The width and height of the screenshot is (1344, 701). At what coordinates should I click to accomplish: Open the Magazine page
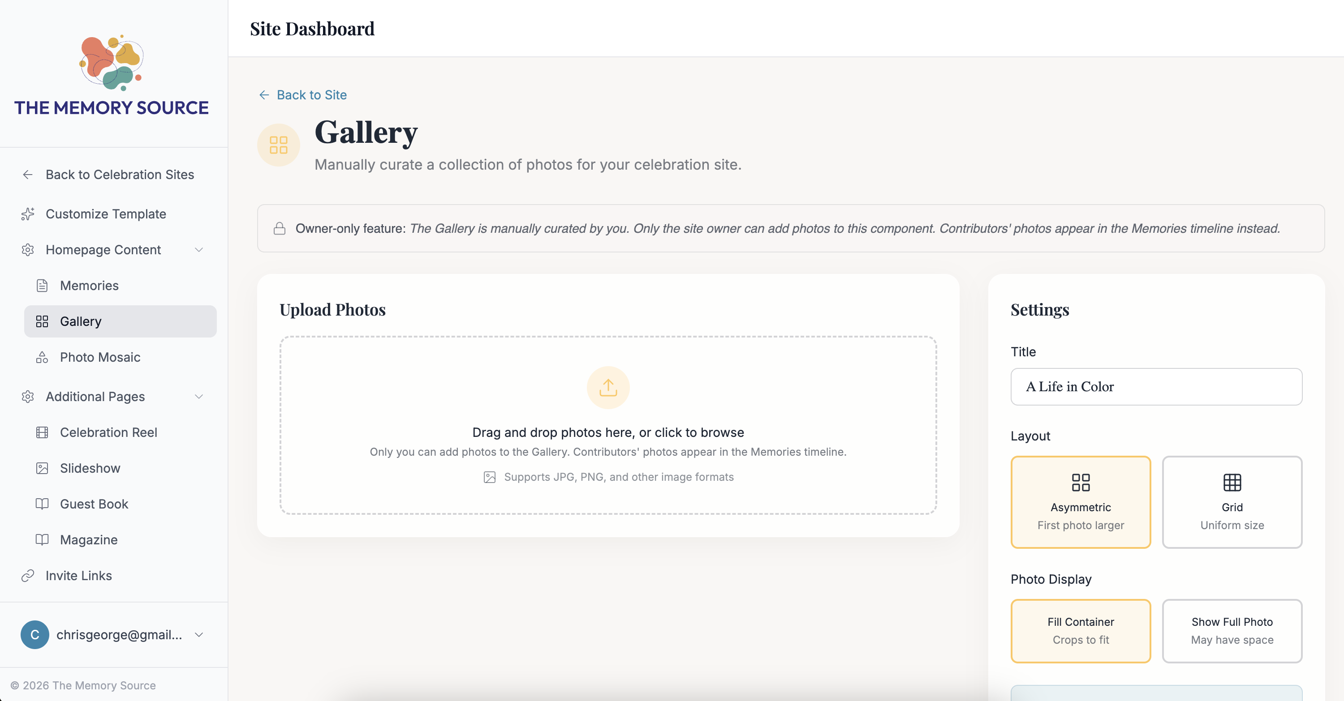(88, 539)
